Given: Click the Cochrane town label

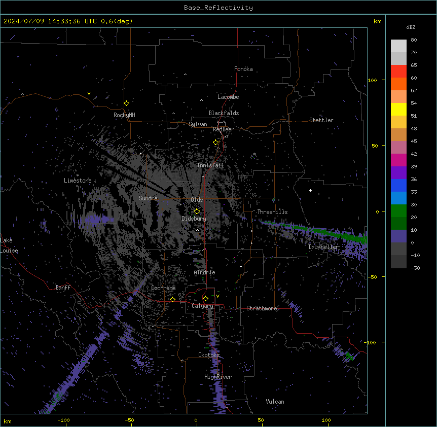Looking at the screenshot, I should pyautogui.click(x=163, y=288).
